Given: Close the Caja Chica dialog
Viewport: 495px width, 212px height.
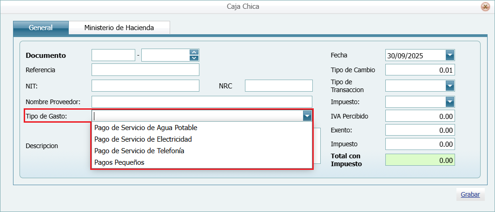Looking at the screenshot, I should click(485, 6).
